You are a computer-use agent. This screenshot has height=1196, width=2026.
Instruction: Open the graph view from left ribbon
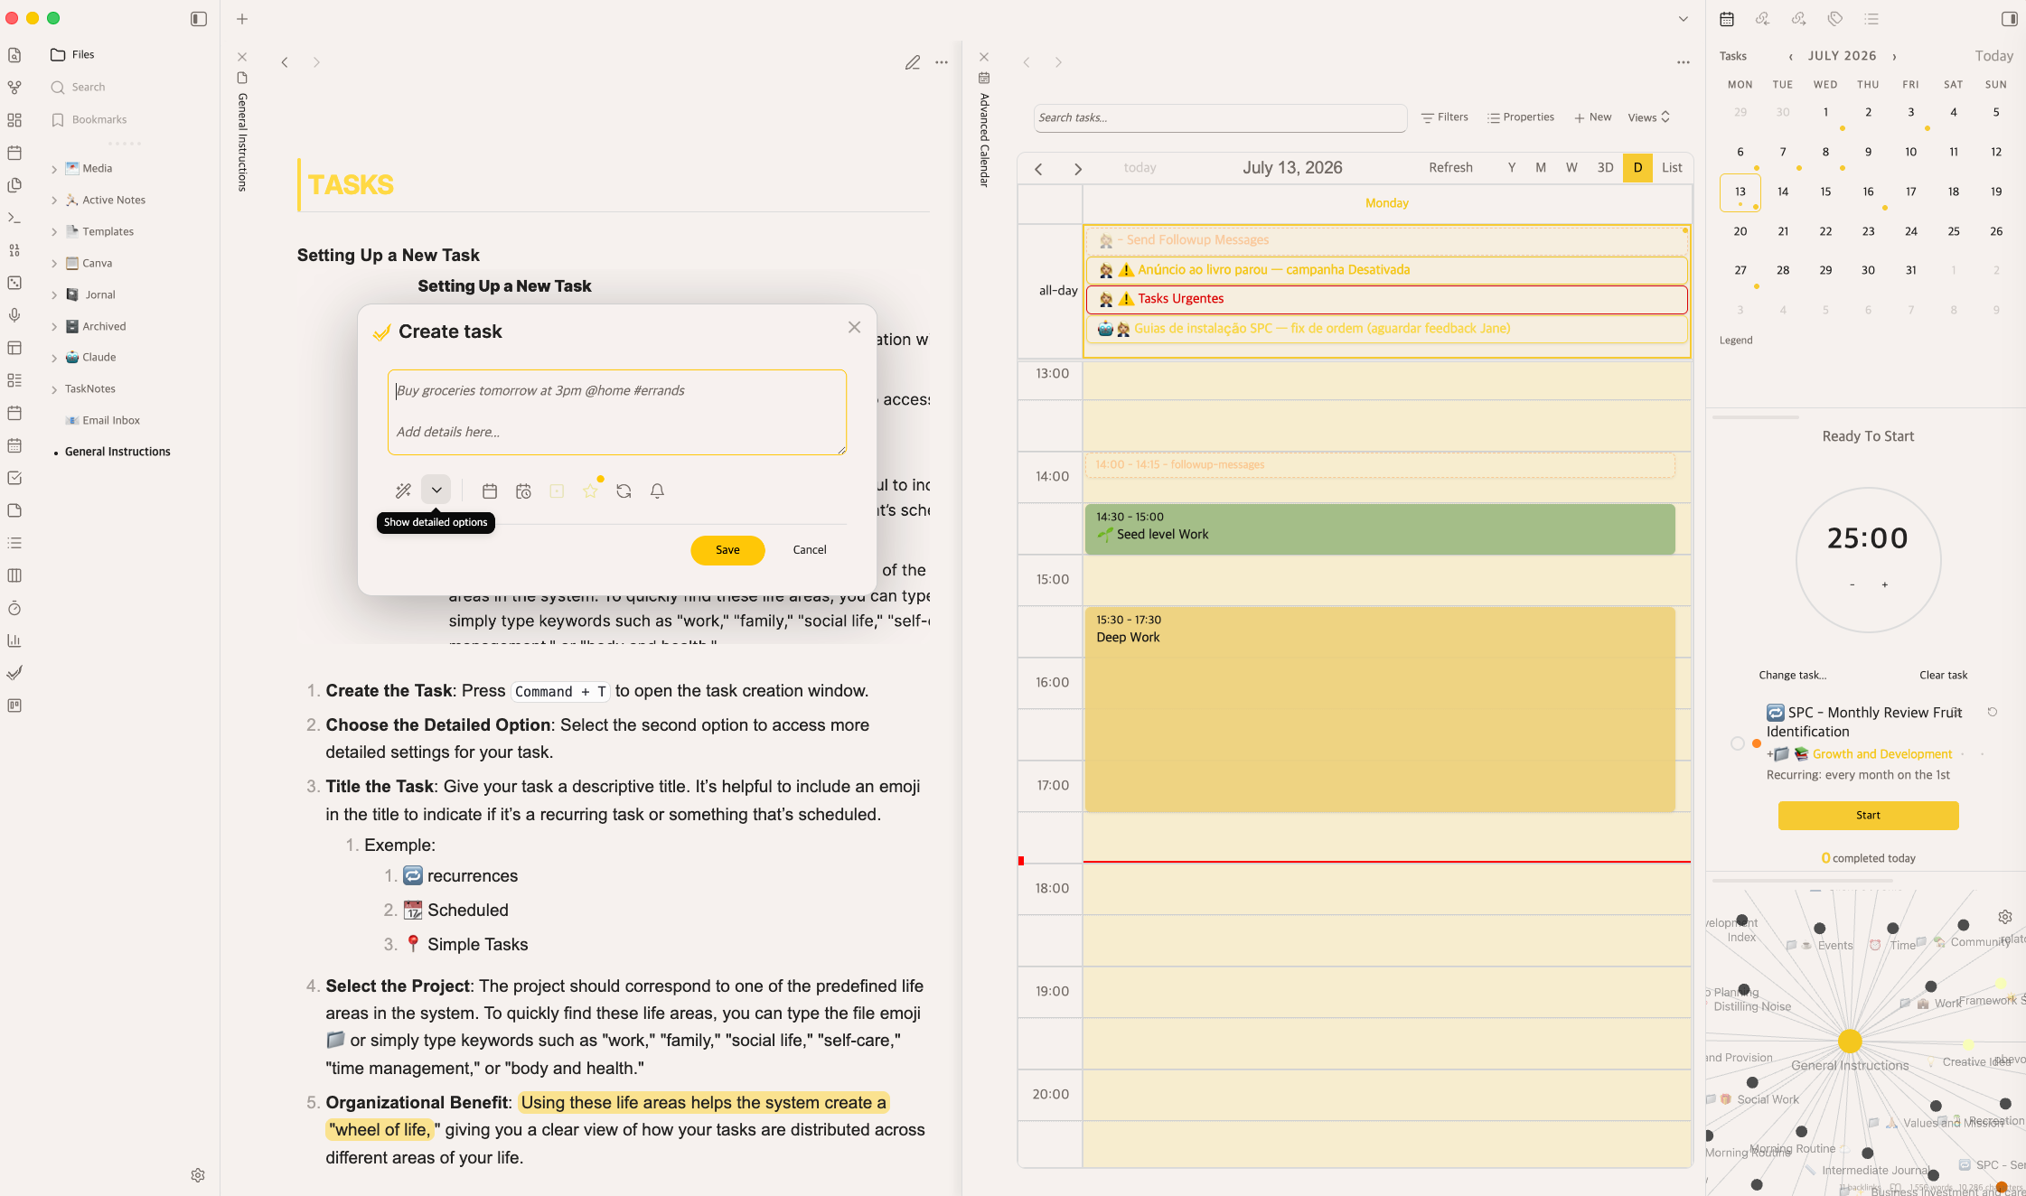[14, 88]
